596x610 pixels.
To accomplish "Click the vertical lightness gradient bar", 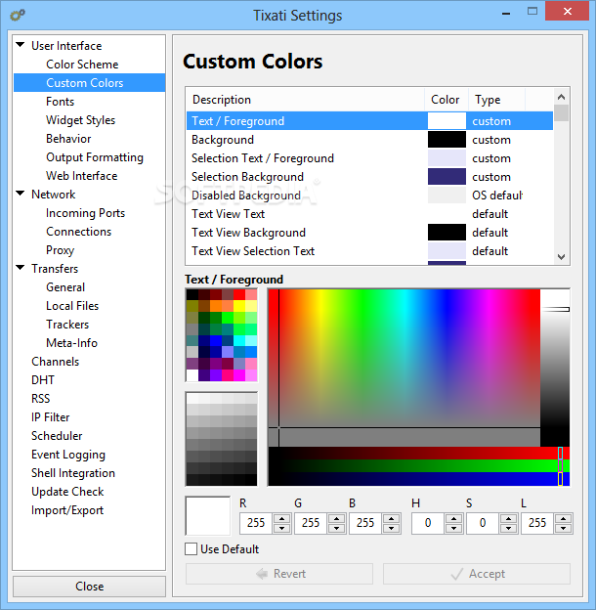I will (555, 368).
